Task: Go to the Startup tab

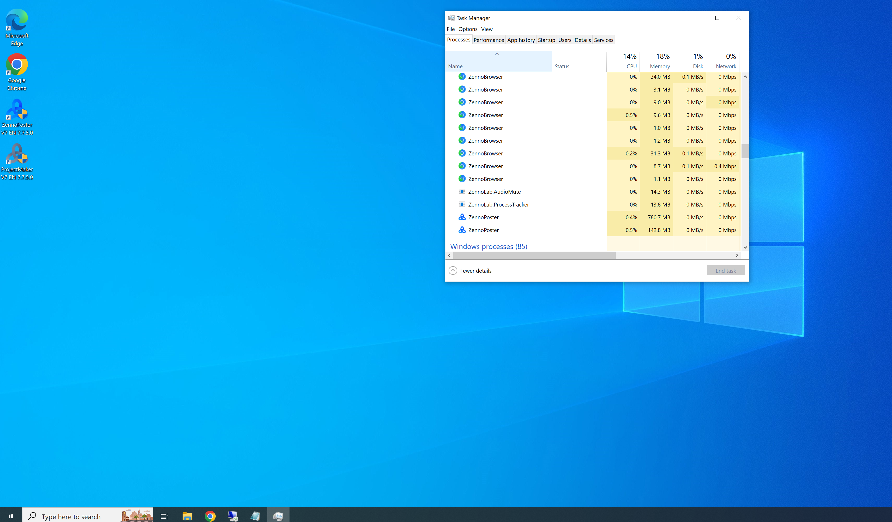Action: coord(546,40)
